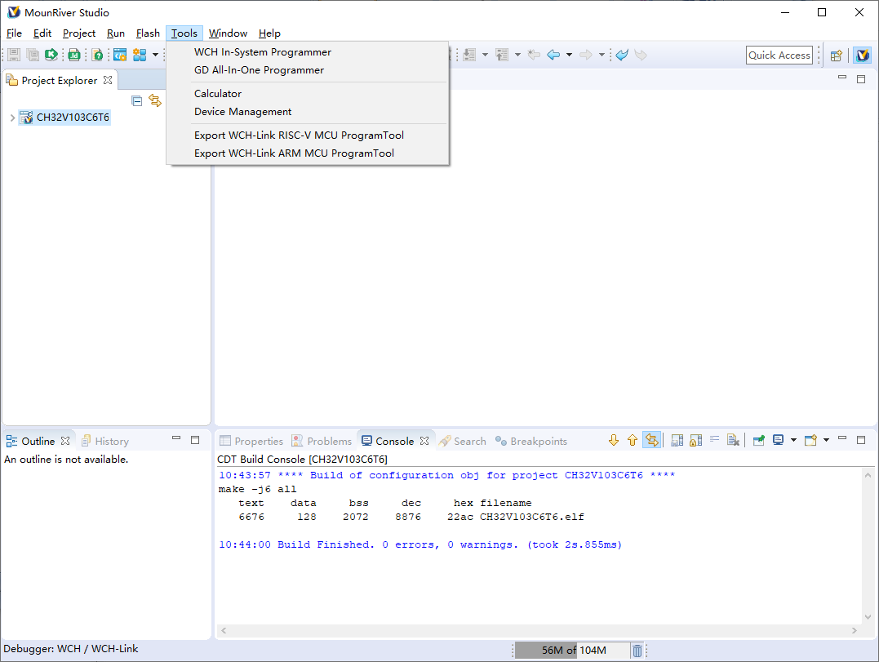The width and height of the screenshot is (879, 662).
Task: Close the Project Explorer tab
Action: (108, 80)
